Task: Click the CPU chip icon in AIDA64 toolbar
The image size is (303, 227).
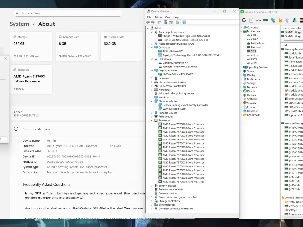Action: click(x=258, y=20)
